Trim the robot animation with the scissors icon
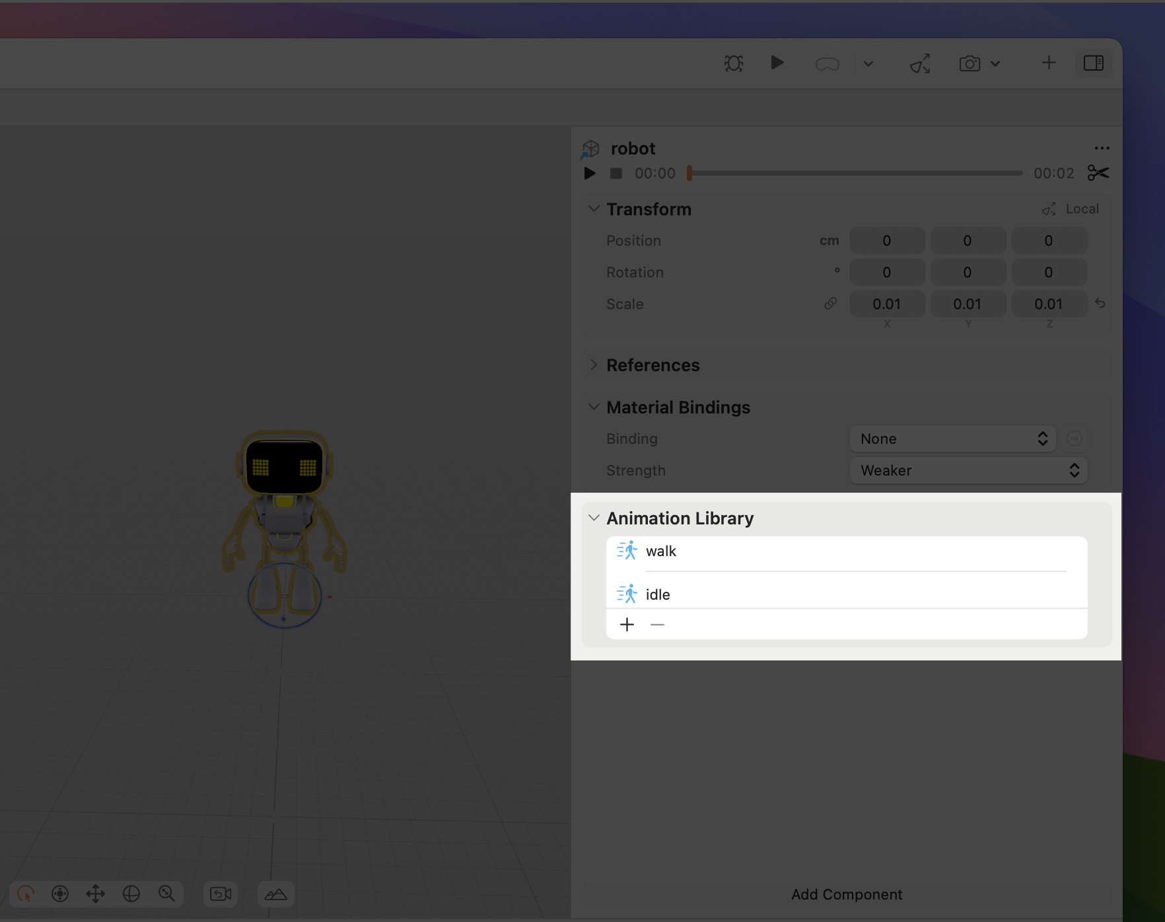The image size is (1165, 922). (1097, 173)
